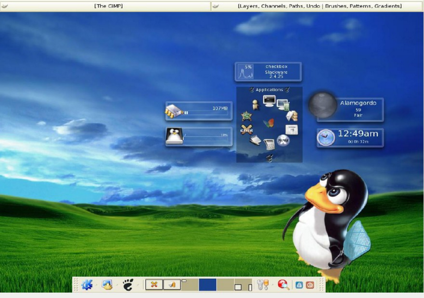Click the memory usage bar under 107MB
Image resolution: width=424 pixels, height=298 pixels.
click(x=206, y=113)
